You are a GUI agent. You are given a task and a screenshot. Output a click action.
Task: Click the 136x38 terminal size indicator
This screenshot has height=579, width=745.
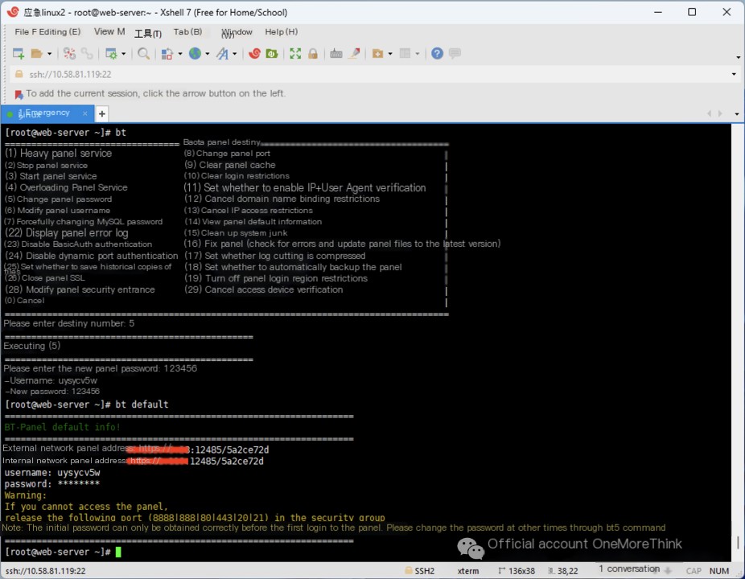click(x=516, y=571)
